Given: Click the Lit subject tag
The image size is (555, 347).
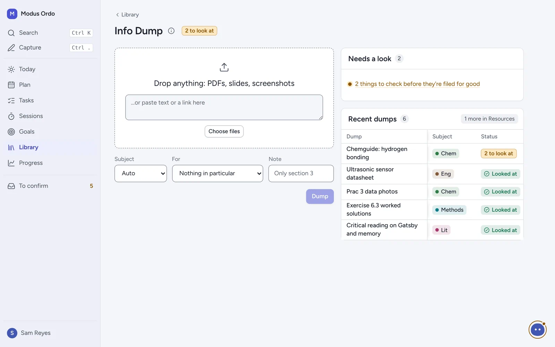Looking at the screenshot, I should tap(441, 230).
